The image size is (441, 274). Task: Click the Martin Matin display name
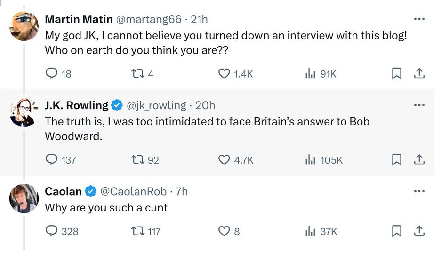point(78,19)
